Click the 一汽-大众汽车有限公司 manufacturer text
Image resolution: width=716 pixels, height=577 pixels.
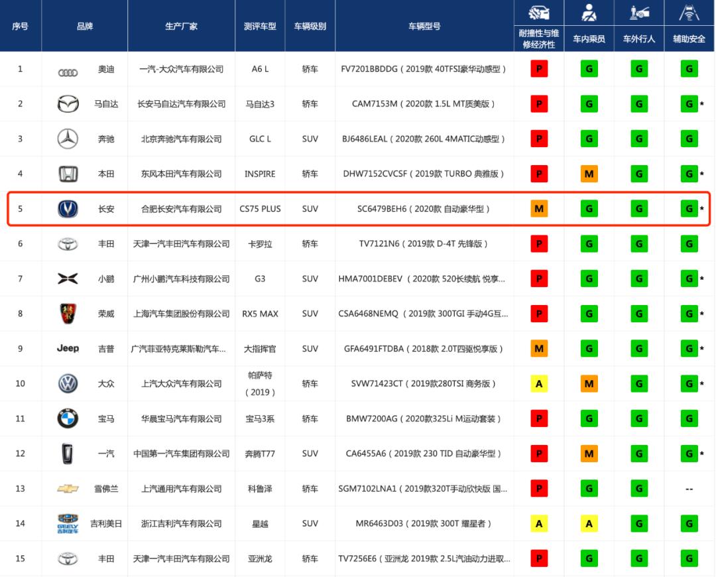coord(181,69)
